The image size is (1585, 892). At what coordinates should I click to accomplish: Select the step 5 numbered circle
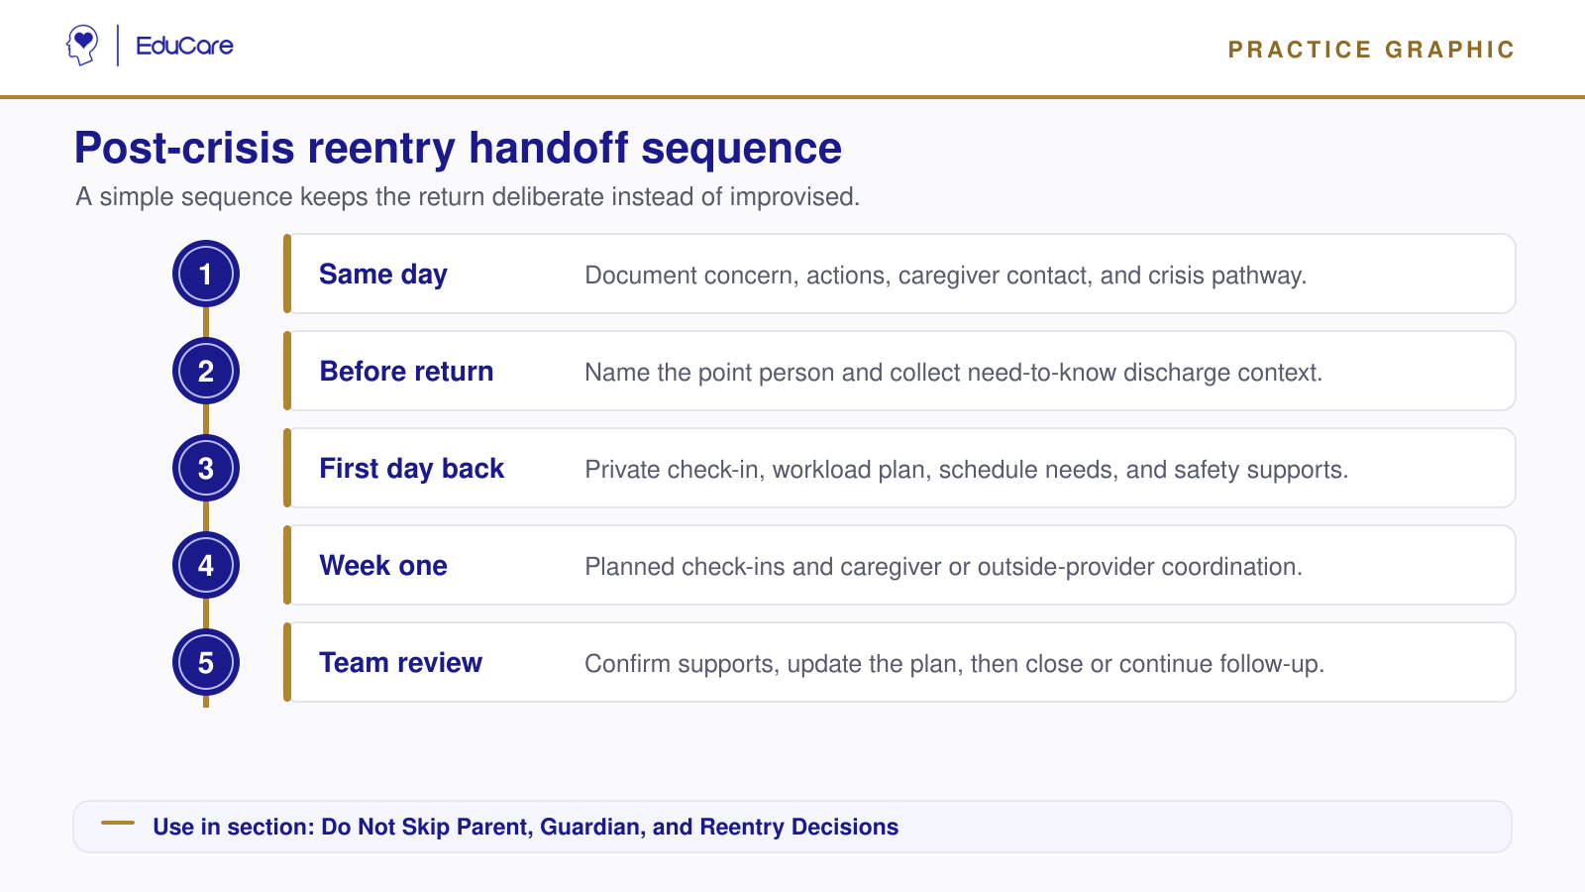[x=206, y=662]
